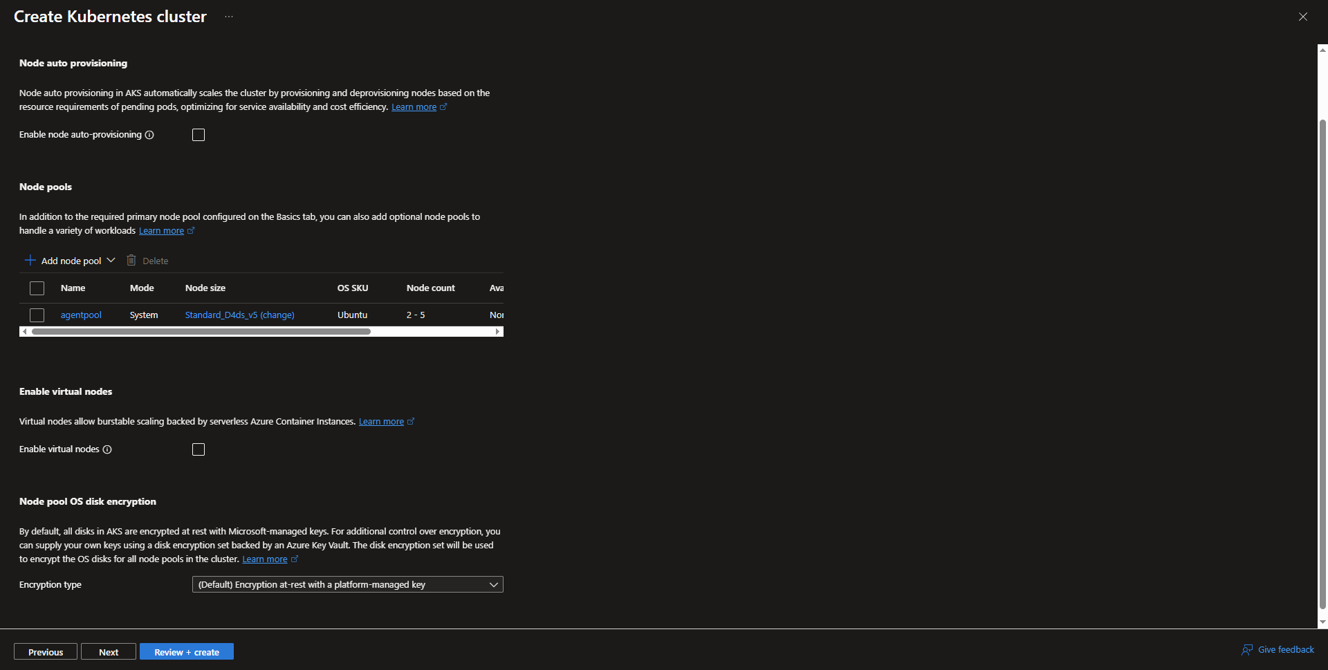
Task: Enable the node auto-provisioning checkbox
Action: point(199,135)
